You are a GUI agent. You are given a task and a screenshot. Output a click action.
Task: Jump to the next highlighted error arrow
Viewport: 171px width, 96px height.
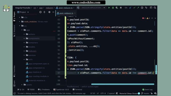[x=155, y=18]
